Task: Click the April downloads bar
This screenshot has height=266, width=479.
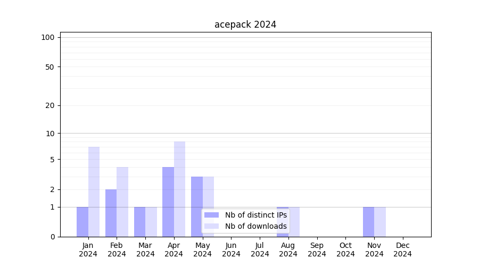Action: click(x=179, y=189)
